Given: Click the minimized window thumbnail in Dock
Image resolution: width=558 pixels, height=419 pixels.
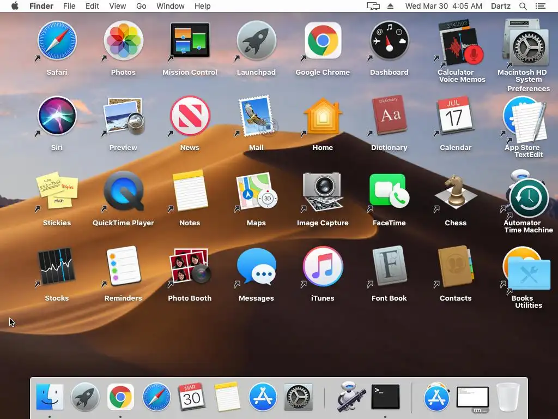Looking at the screenshot, I should coord(472,398).
